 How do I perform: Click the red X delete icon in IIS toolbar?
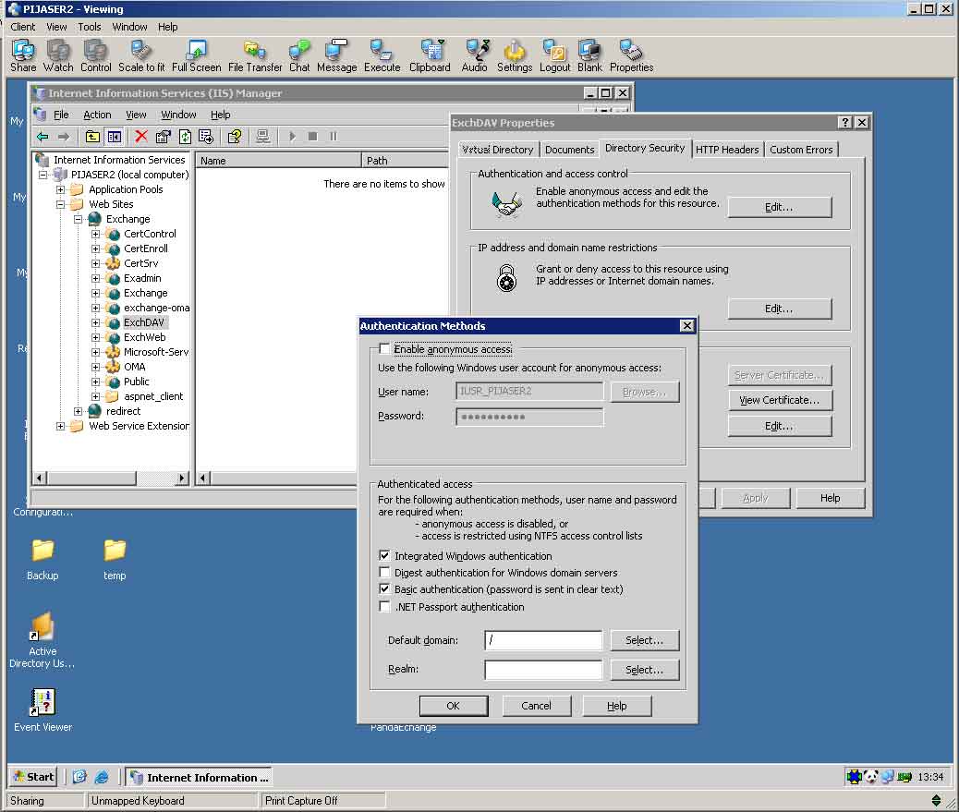[141, 137]
